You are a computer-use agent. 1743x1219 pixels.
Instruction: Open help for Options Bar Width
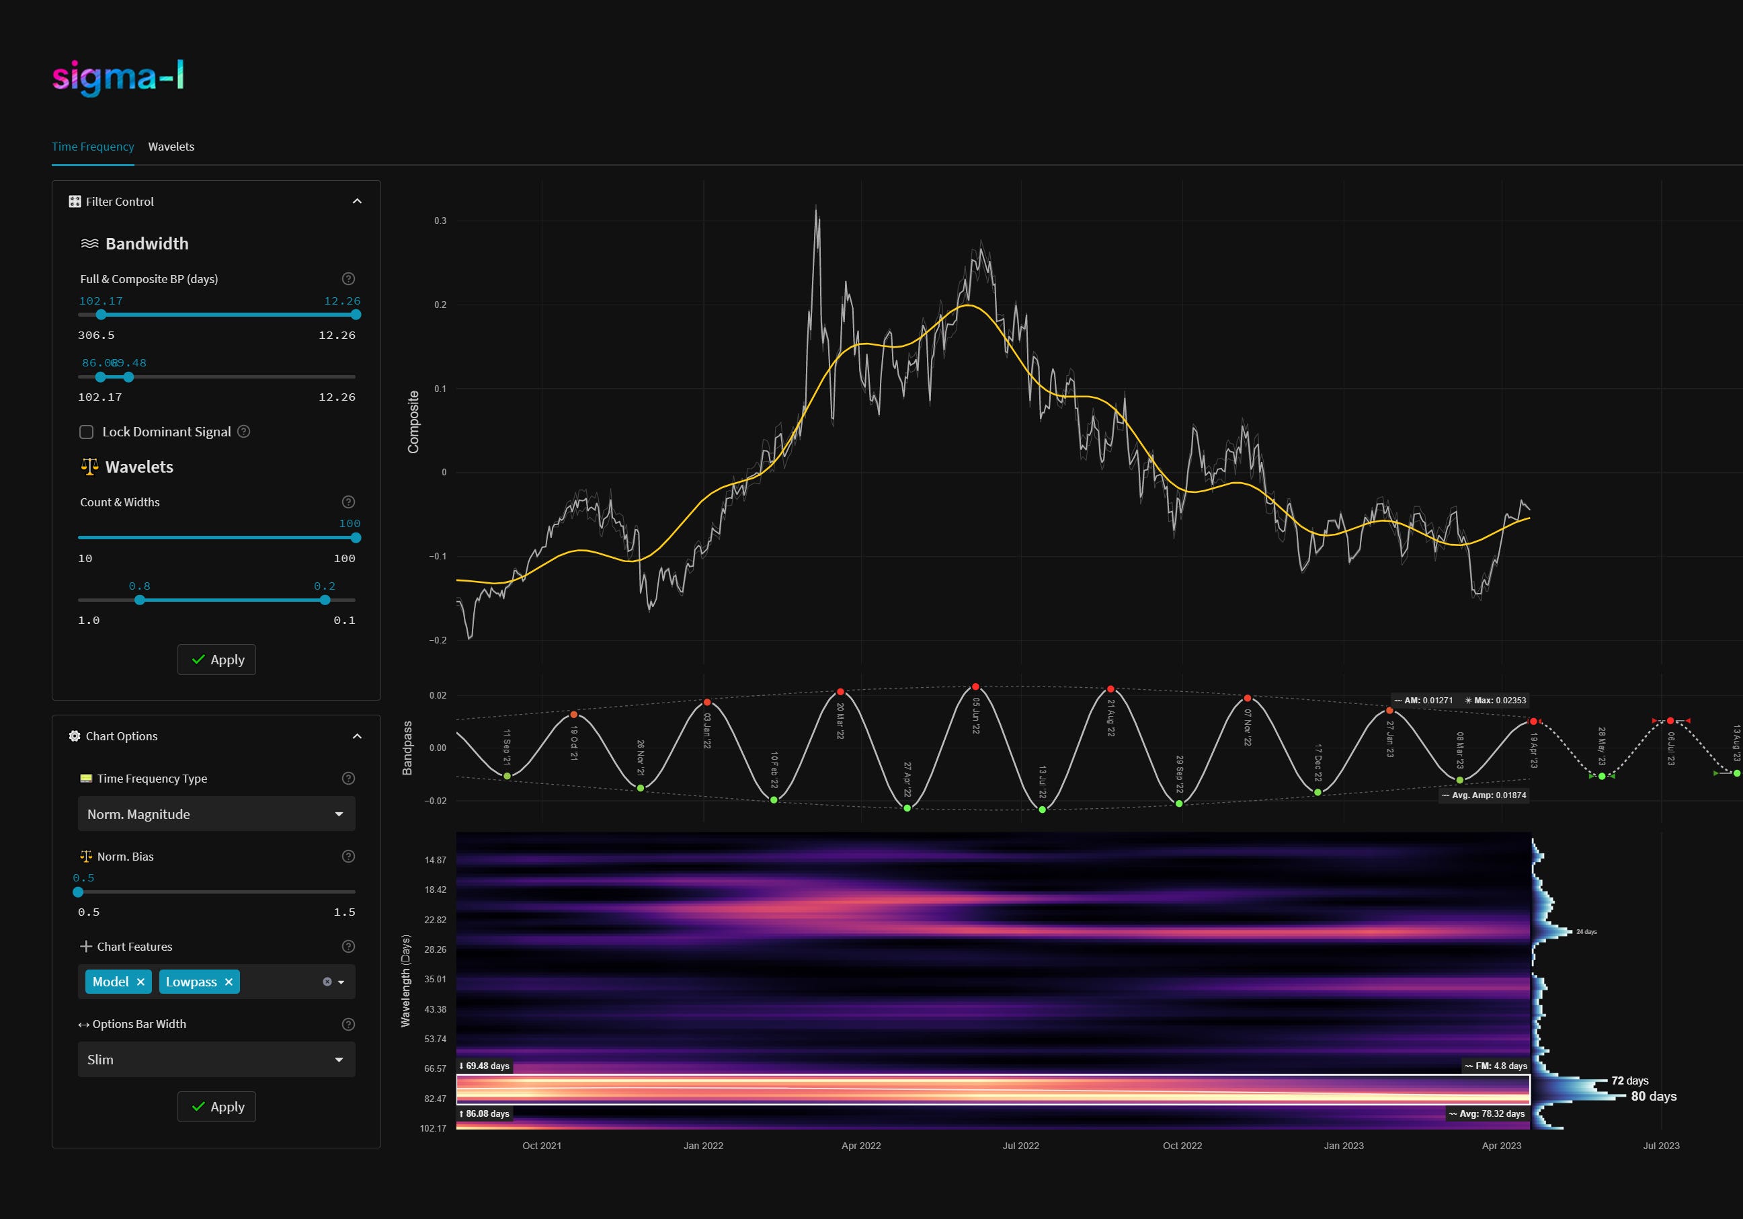pyautogui.click(x=348, y=1025)
